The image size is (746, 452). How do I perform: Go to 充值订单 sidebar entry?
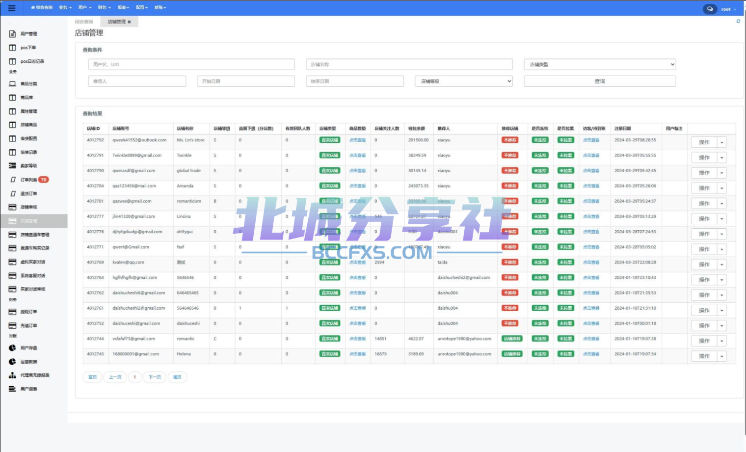point(28,325)
